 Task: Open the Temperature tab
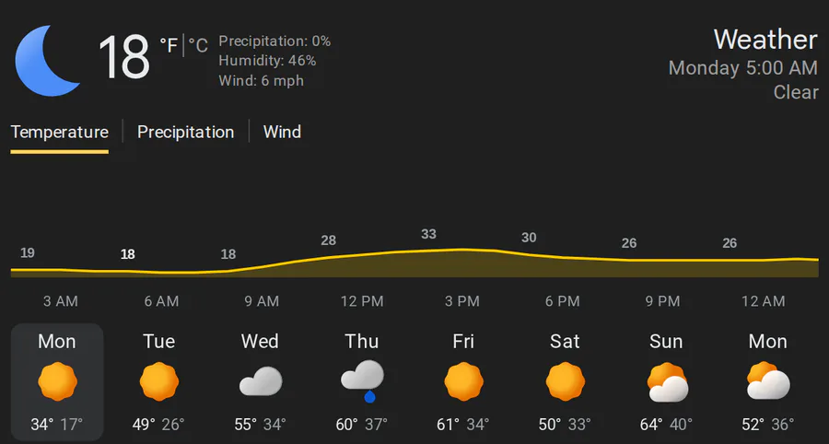coord(59,132)
